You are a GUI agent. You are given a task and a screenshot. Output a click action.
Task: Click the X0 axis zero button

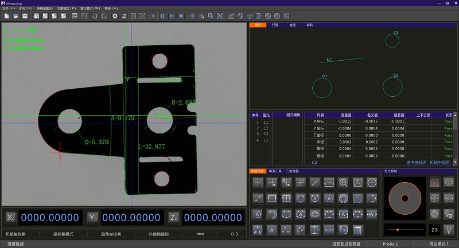coord(10,218)
